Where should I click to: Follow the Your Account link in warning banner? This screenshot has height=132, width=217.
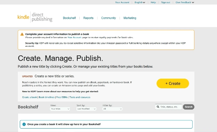[x=74, y=37]
